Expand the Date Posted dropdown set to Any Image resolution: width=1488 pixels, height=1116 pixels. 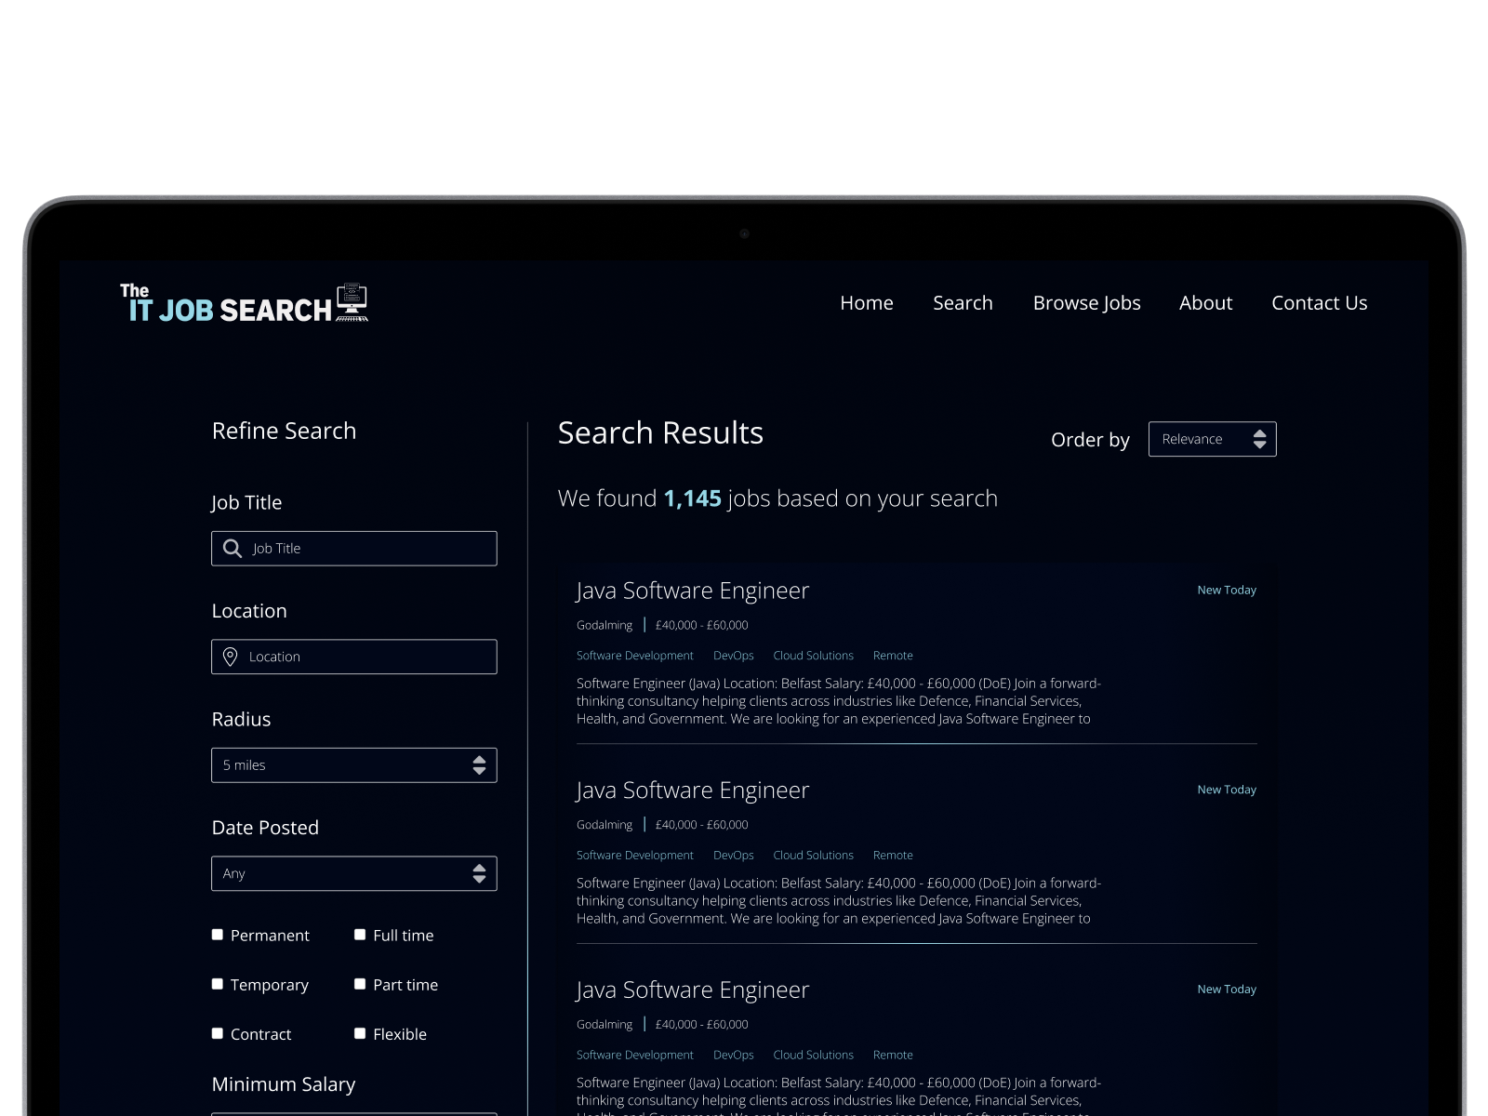(x=353, y=873)
